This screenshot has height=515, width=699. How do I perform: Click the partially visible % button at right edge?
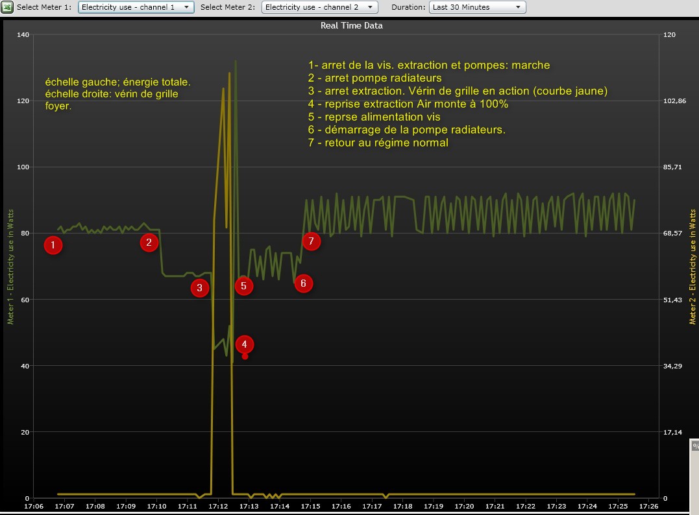pyautogui.click(x=695, y=446)
